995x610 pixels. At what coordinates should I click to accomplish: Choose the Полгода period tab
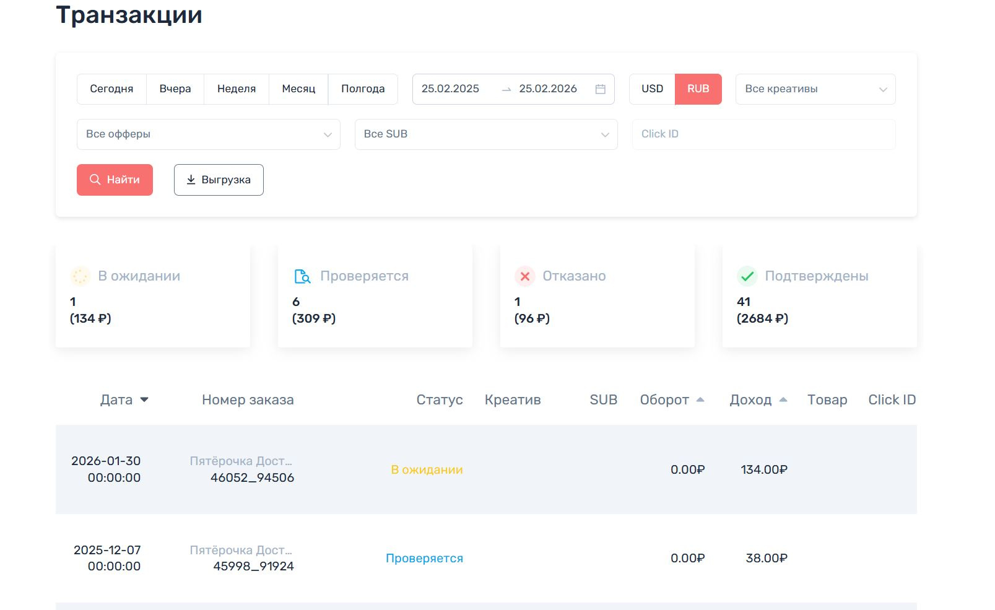coord(363,89)
